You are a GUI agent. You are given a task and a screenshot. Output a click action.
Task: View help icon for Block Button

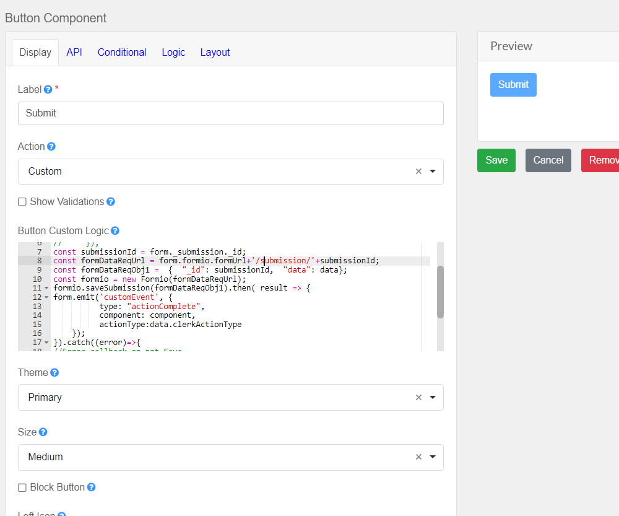point(91,487)
